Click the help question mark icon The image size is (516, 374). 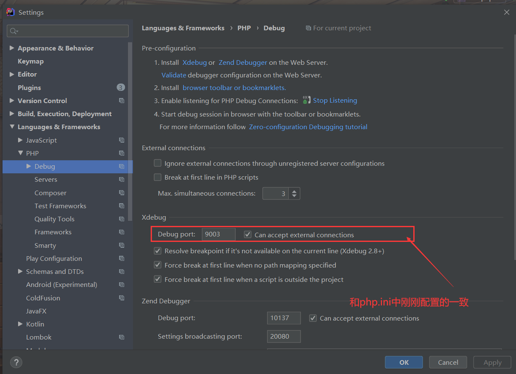click(x=16, y=362)
